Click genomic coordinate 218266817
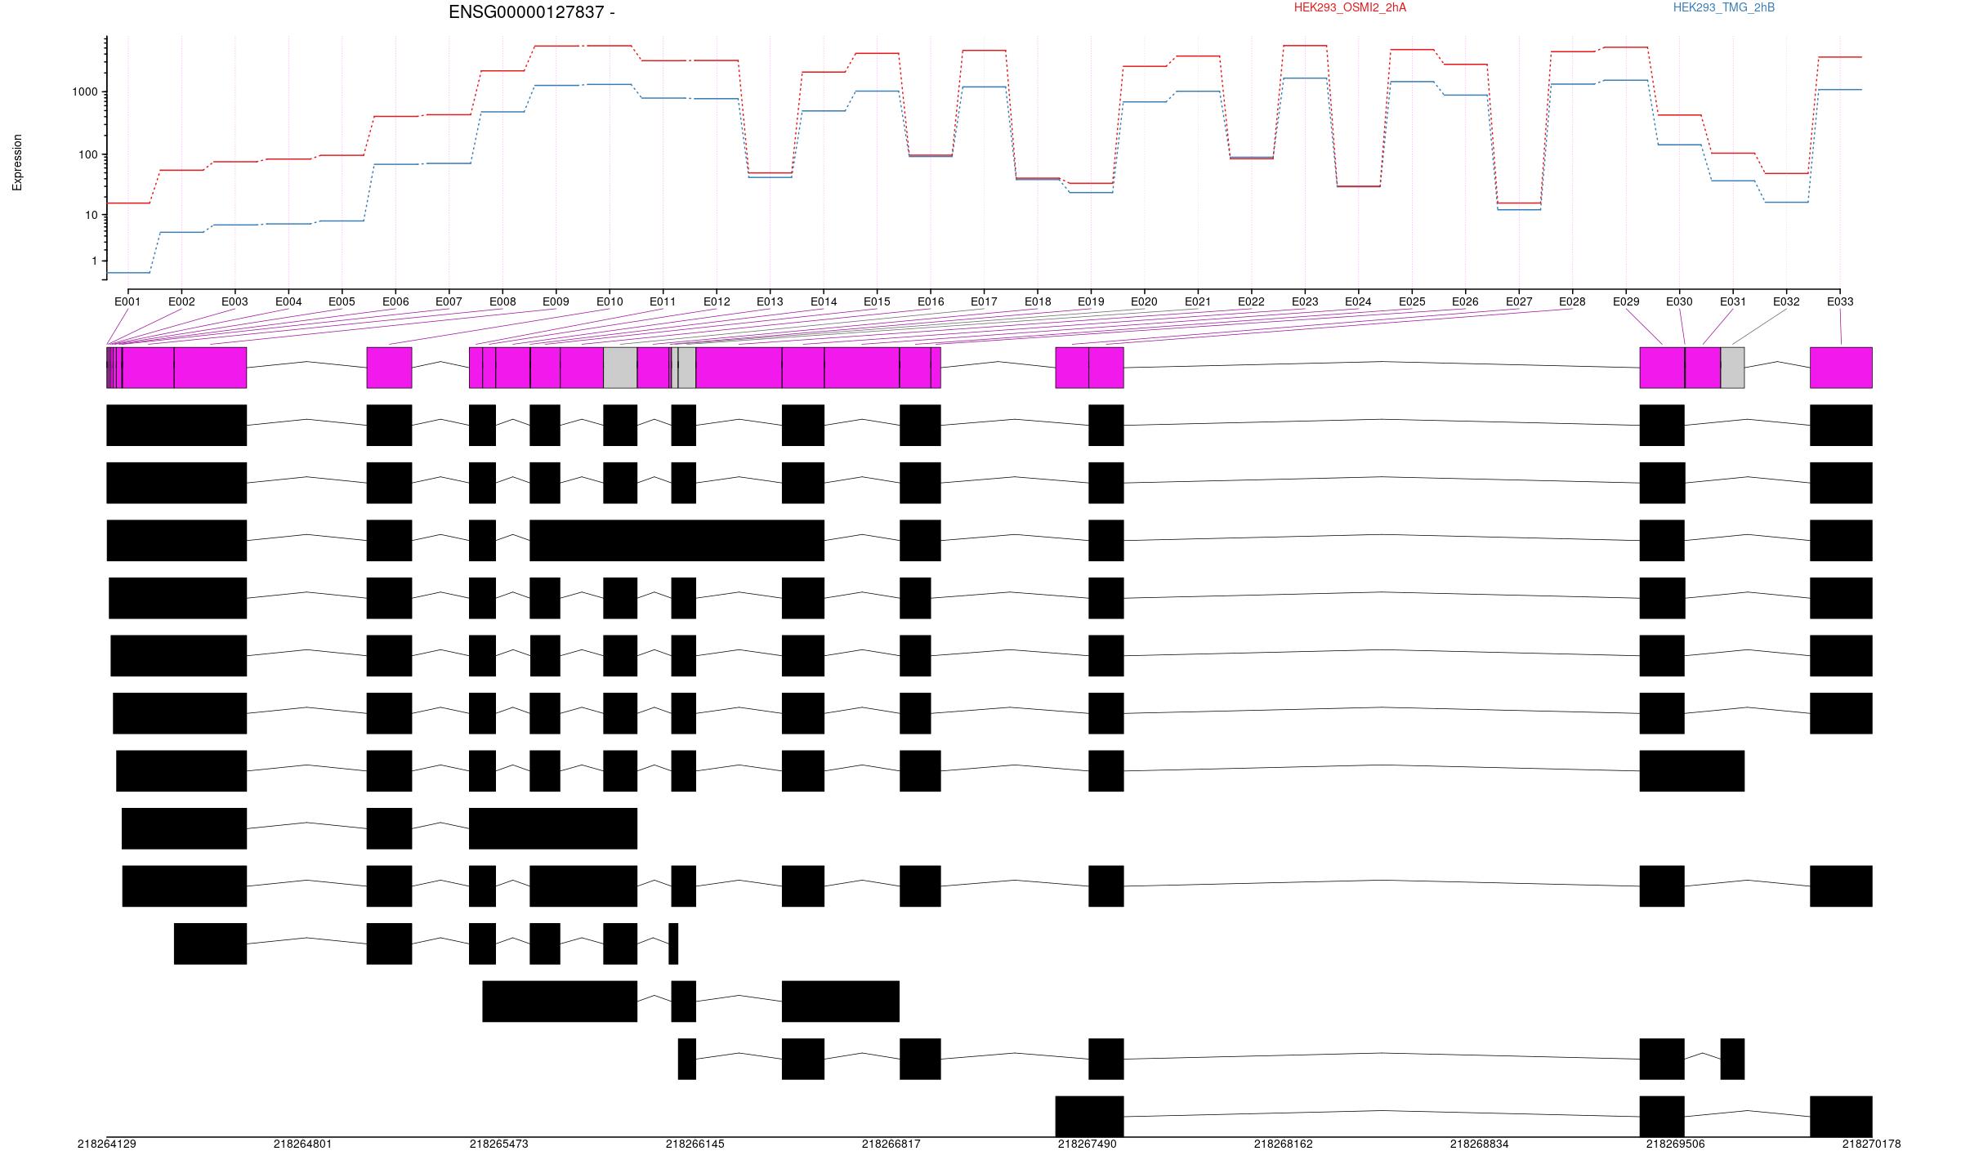1961x1160 pixels. click(x=891, y=1144)
